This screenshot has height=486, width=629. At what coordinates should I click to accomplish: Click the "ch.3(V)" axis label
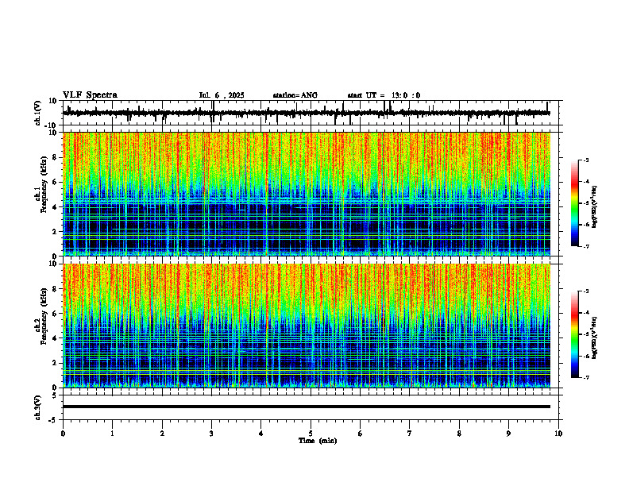tap(38, 407)
